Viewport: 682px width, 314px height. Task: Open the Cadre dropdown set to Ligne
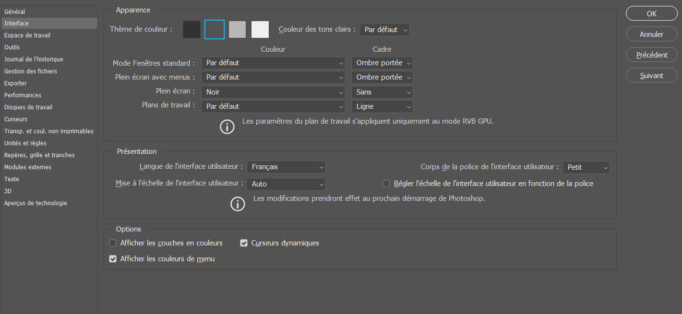click(x=382, y=106)
